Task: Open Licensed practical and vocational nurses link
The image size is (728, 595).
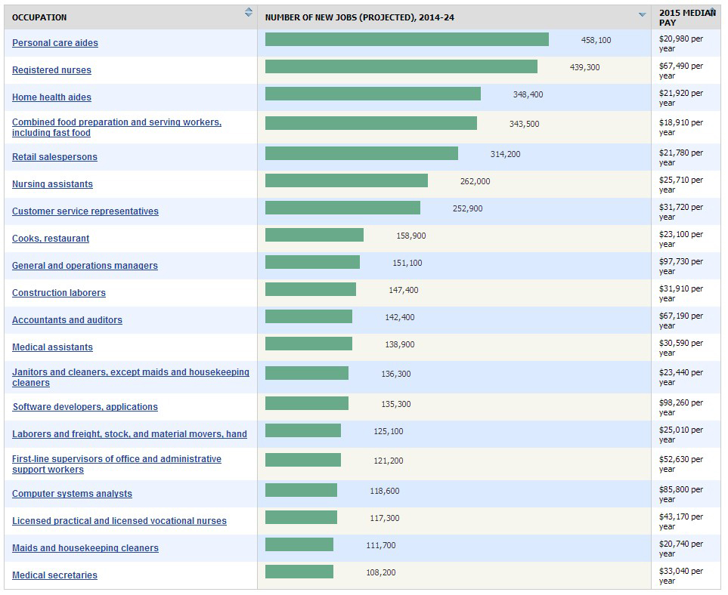Action: pyautogui.click(x=119, y=521)
